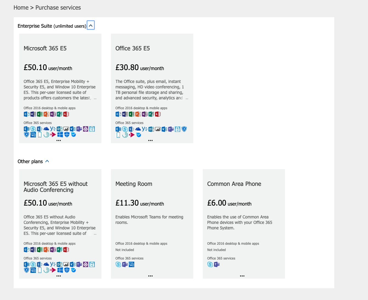Viewport: 368px width, 300px height.
Task: Click the Word icon in Office 365 E5 card
Action: click(x=125, y=114)
